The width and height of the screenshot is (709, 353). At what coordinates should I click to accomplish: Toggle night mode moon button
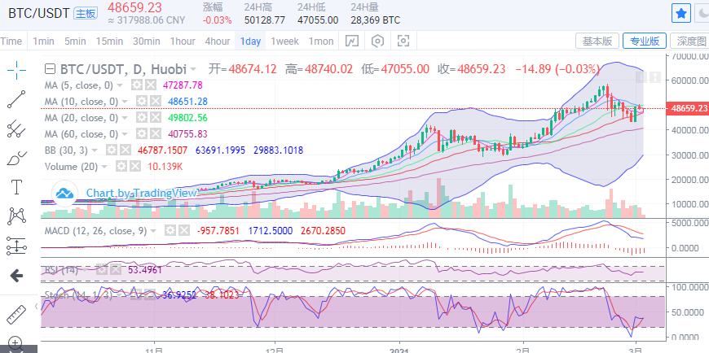pyautogui.click(x=702, y=14)
